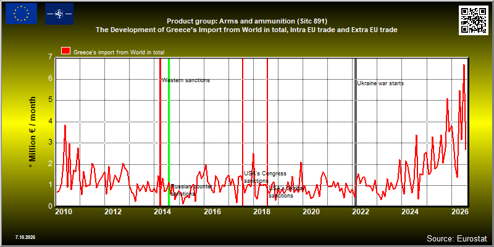Click the y-axis value 6
This screenshot has width=494, height=247.
[x=50, y=79]
